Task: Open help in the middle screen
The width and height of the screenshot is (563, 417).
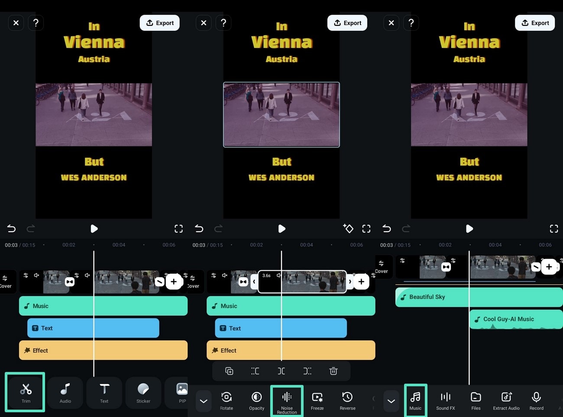Action: point(223,23)
